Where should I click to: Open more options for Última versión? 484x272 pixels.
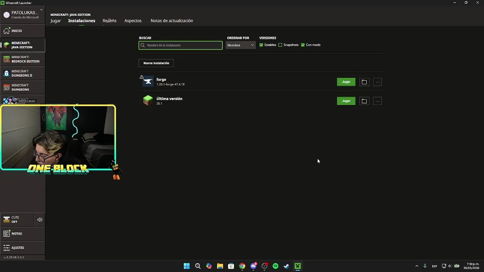pyautogui.click(x=377, y=101)
